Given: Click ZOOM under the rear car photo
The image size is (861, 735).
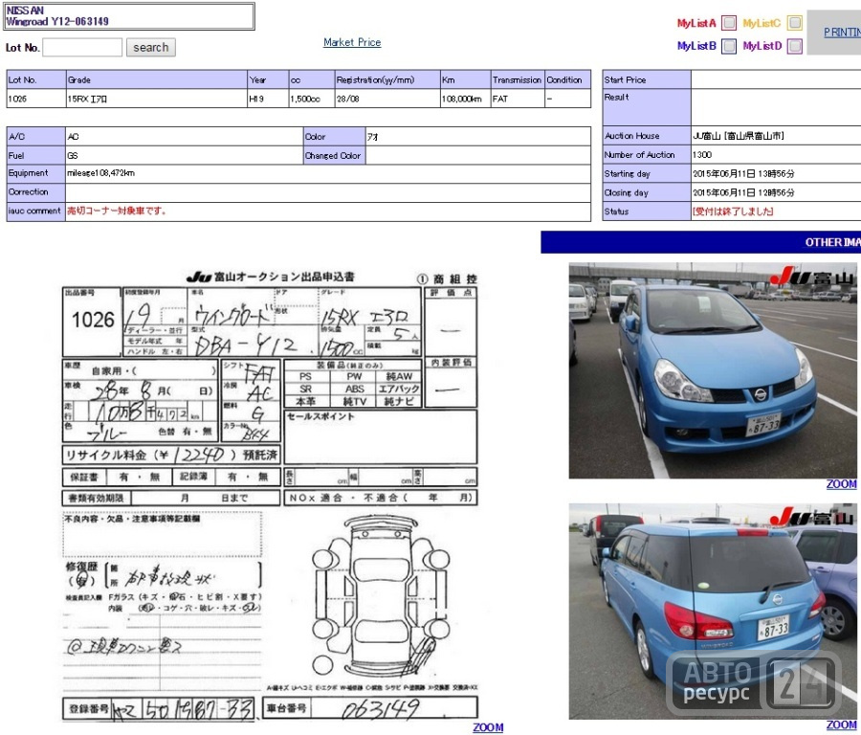Looking at the screenshot, I should coord(841,725).
